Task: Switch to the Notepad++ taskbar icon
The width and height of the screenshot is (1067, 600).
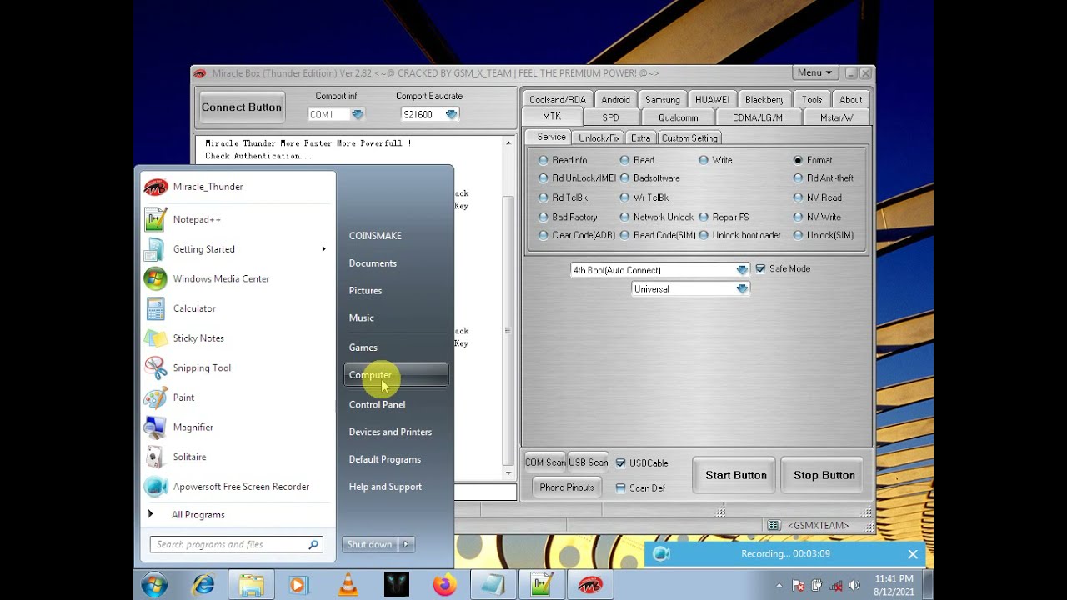Action: click(542, 585)
